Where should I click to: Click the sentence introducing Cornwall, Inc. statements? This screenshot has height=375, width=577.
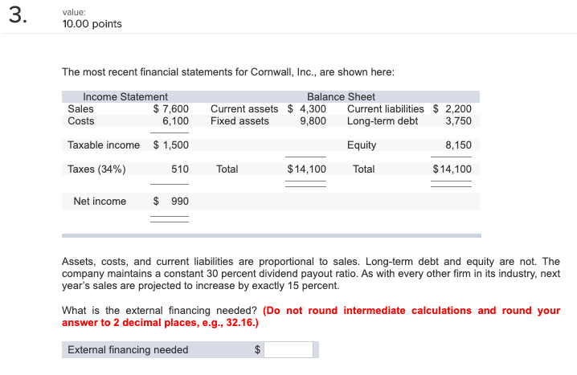click(x=228, y=72)
